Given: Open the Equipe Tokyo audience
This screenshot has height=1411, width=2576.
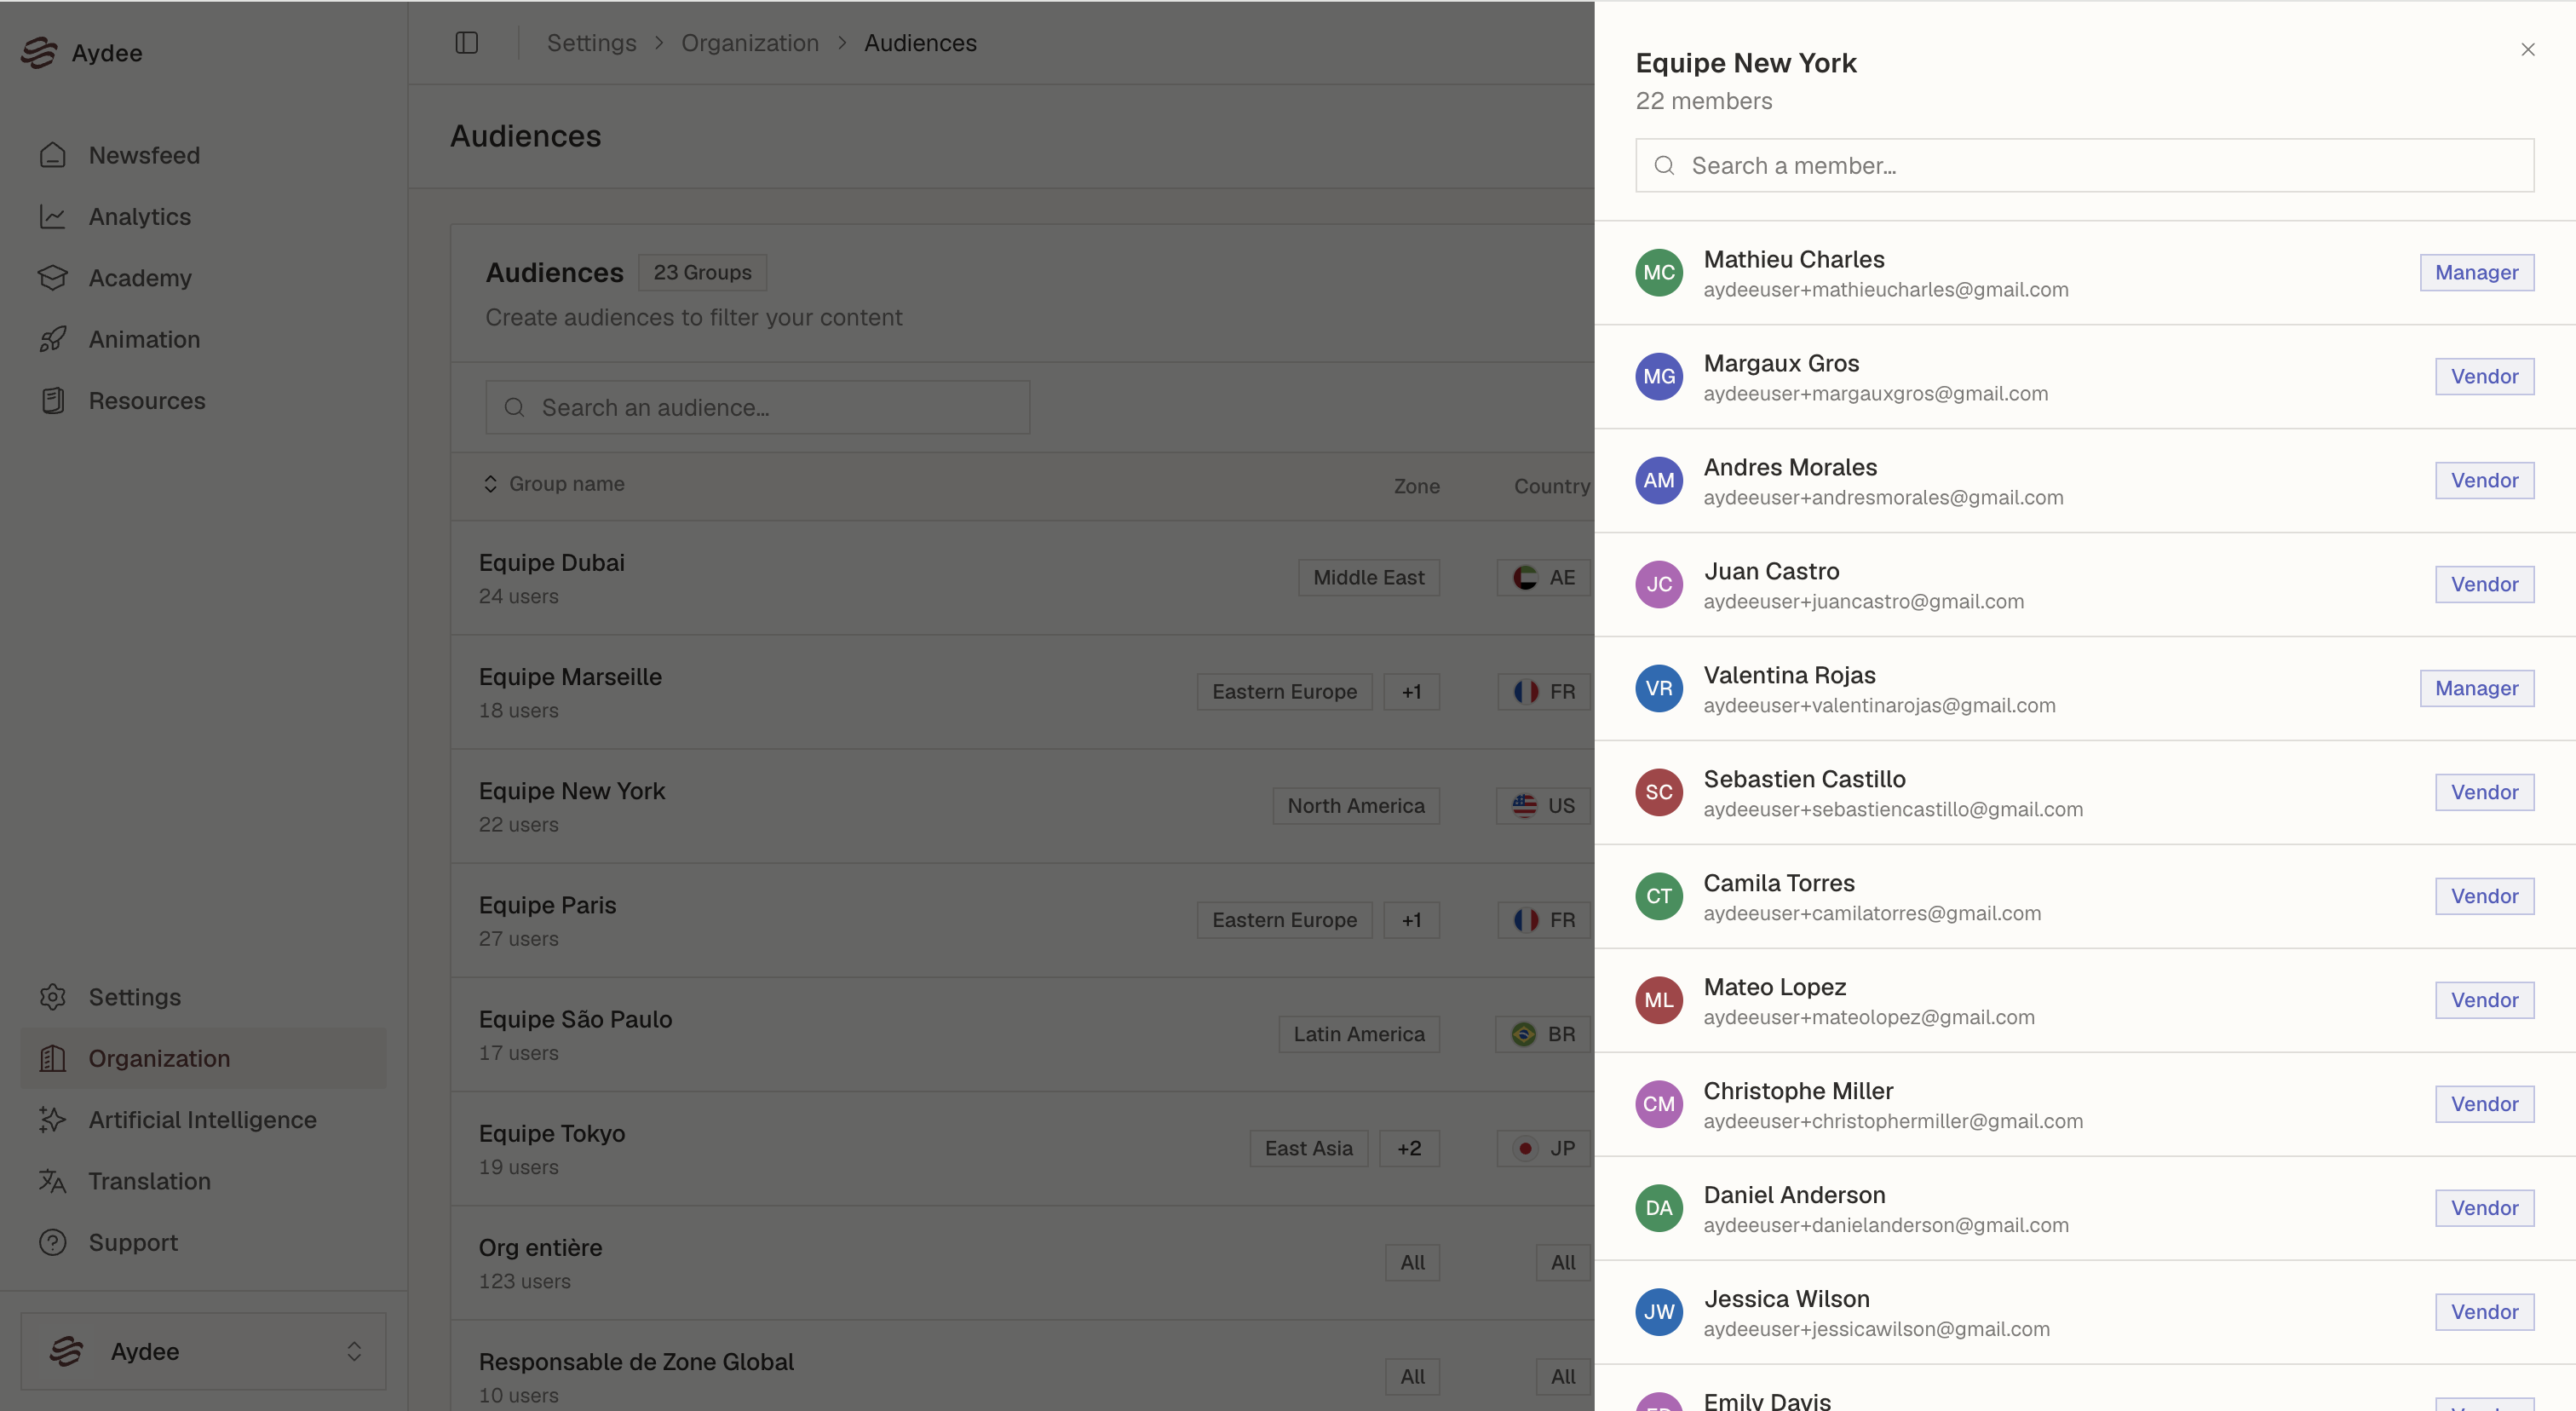Looking at the screenshot, I should (1022, 1148).
